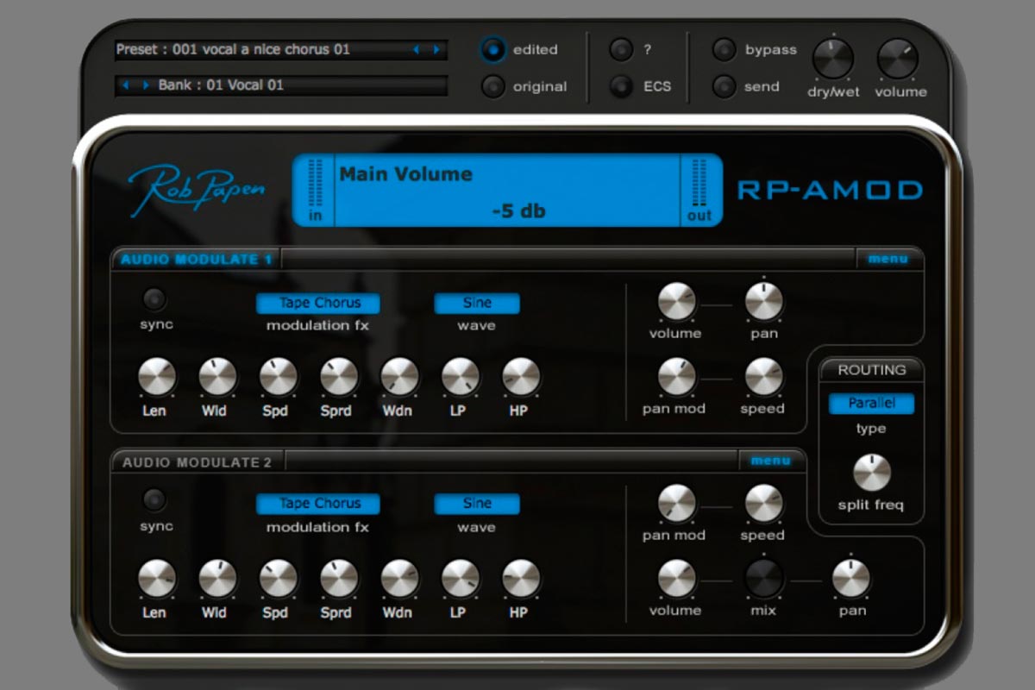Click the volume knob in Modulate 2
The image size is (1035, 690).
677,579
